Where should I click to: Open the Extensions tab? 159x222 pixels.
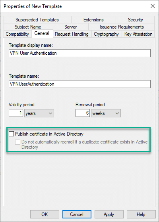click(93, 20)
